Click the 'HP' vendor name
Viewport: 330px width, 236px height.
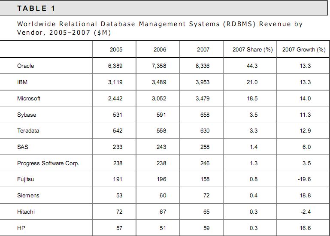[x=21, y=228]
